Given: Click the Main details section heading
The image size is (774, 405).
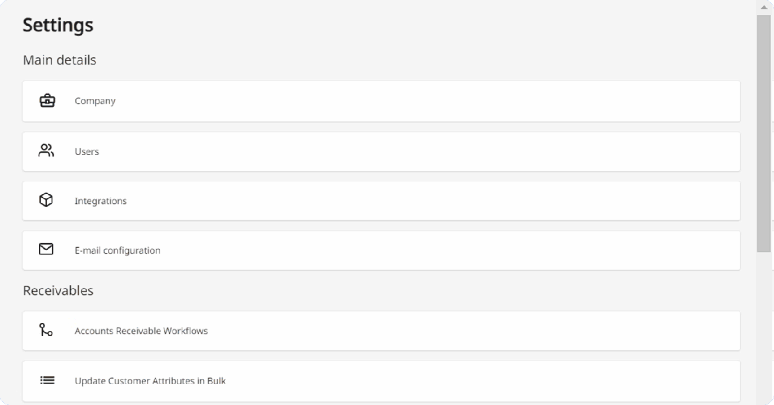Looking at the screenshot, I should click(60, 60).
